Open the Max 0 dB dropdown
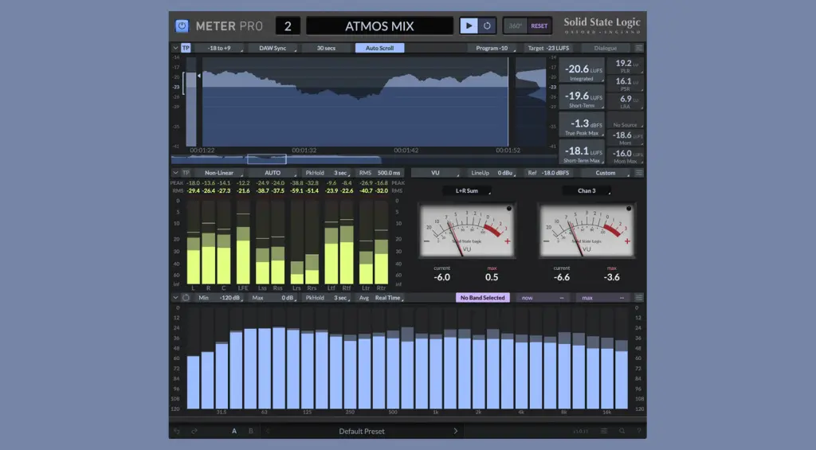816x450 pixels. point(273,298)
